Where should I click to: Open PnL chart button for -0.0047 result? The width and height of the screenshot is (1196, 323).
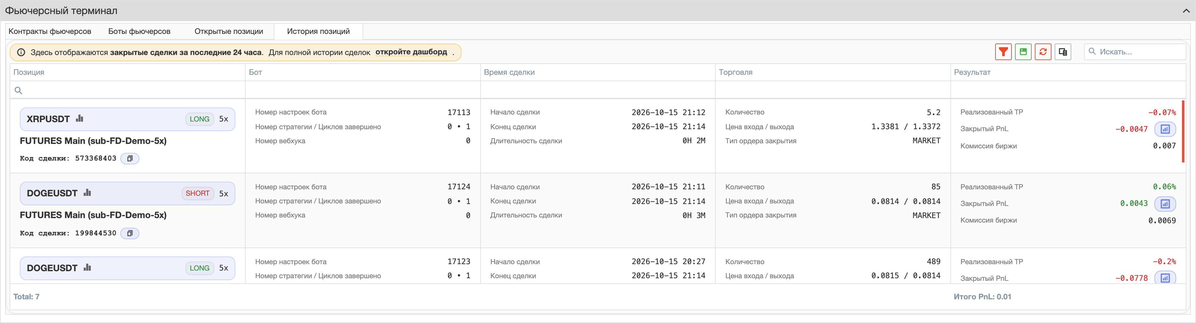[1165, 129]
